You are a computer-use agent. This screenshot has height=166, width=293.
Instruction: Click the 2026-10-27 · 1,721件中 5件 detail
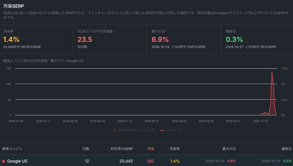coord(251,47)
